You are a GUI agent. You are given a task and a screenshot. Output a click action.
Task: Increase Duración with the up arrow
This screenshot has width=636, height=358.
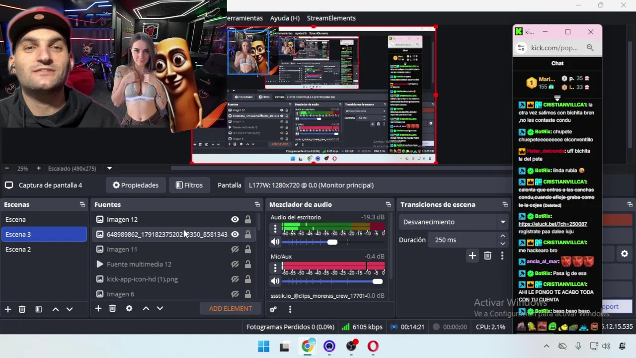point(503,236)
